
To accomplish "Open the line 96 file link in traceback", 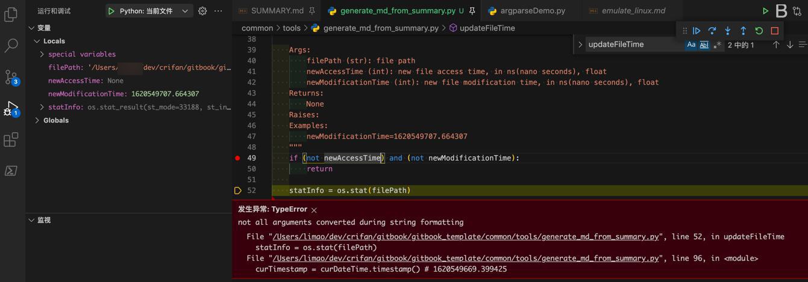I will pyautogui.click(x=466, y=258).
